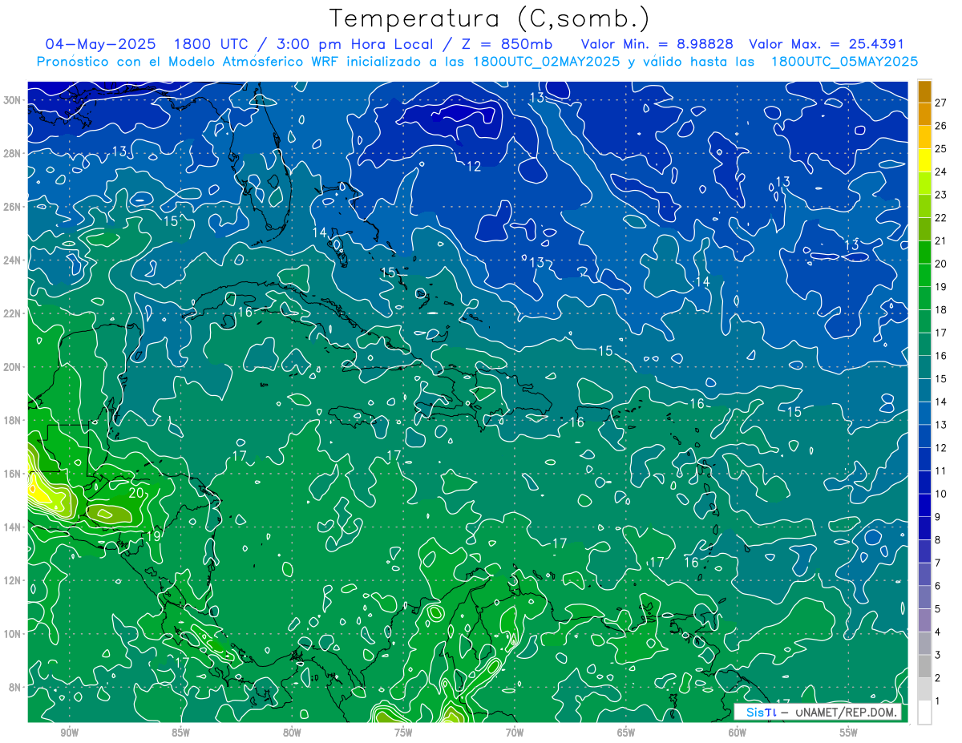Click longitude axis label "75W"

[403, 733]
